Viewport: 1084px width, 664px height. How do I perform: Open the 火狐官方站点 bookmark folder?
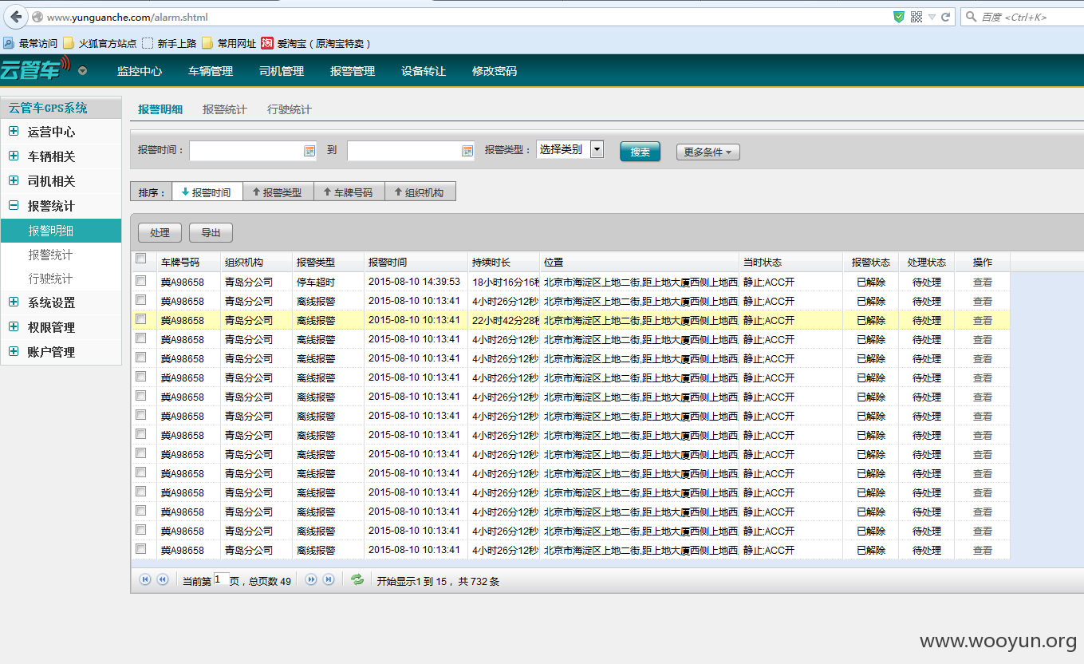click(x=100, y=43)
